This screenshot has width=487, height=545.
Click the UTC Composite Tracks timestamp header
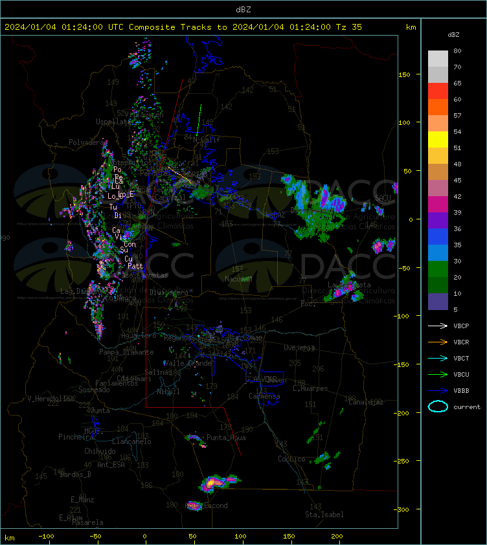[183, 27]
